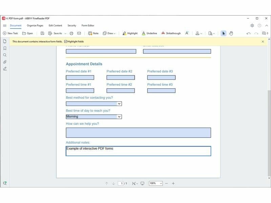Screen dimensions: 271x203
Task: Click the email envelope icon
Action: [x=79, y=33]
